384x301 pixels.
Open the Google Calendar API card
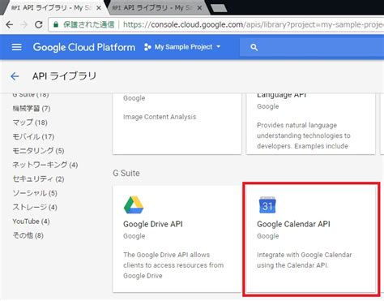[x=311, y=239]
